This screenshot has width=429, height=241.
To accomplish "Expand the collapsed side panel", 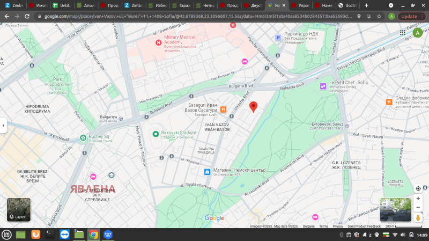I will (3, 126).
